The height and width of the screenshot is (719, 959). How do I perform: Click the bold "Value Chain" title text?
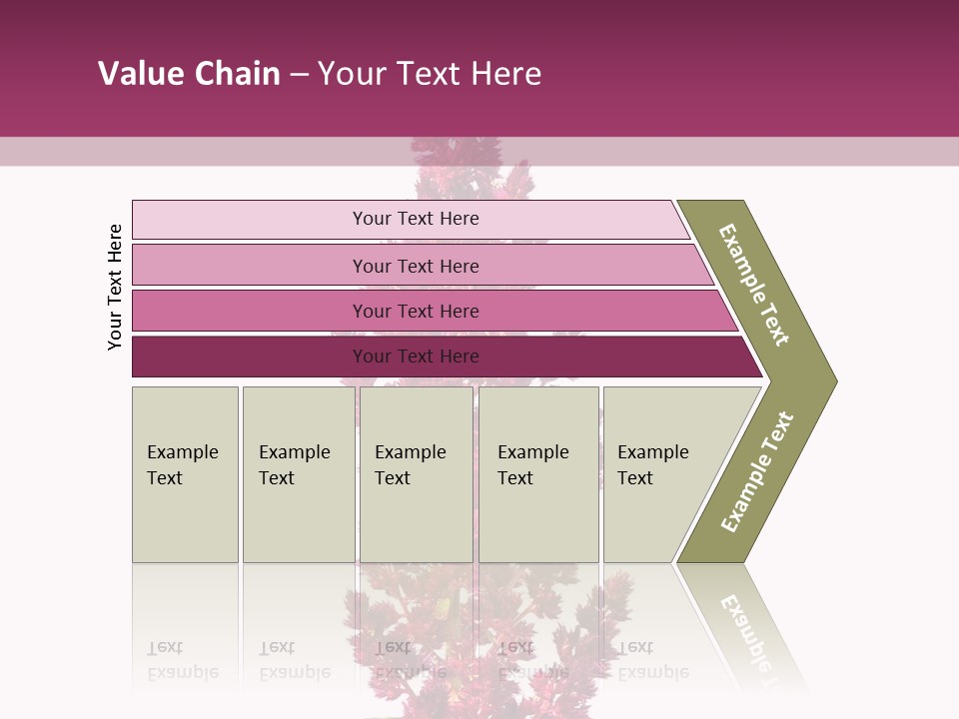tap(189, 73)
